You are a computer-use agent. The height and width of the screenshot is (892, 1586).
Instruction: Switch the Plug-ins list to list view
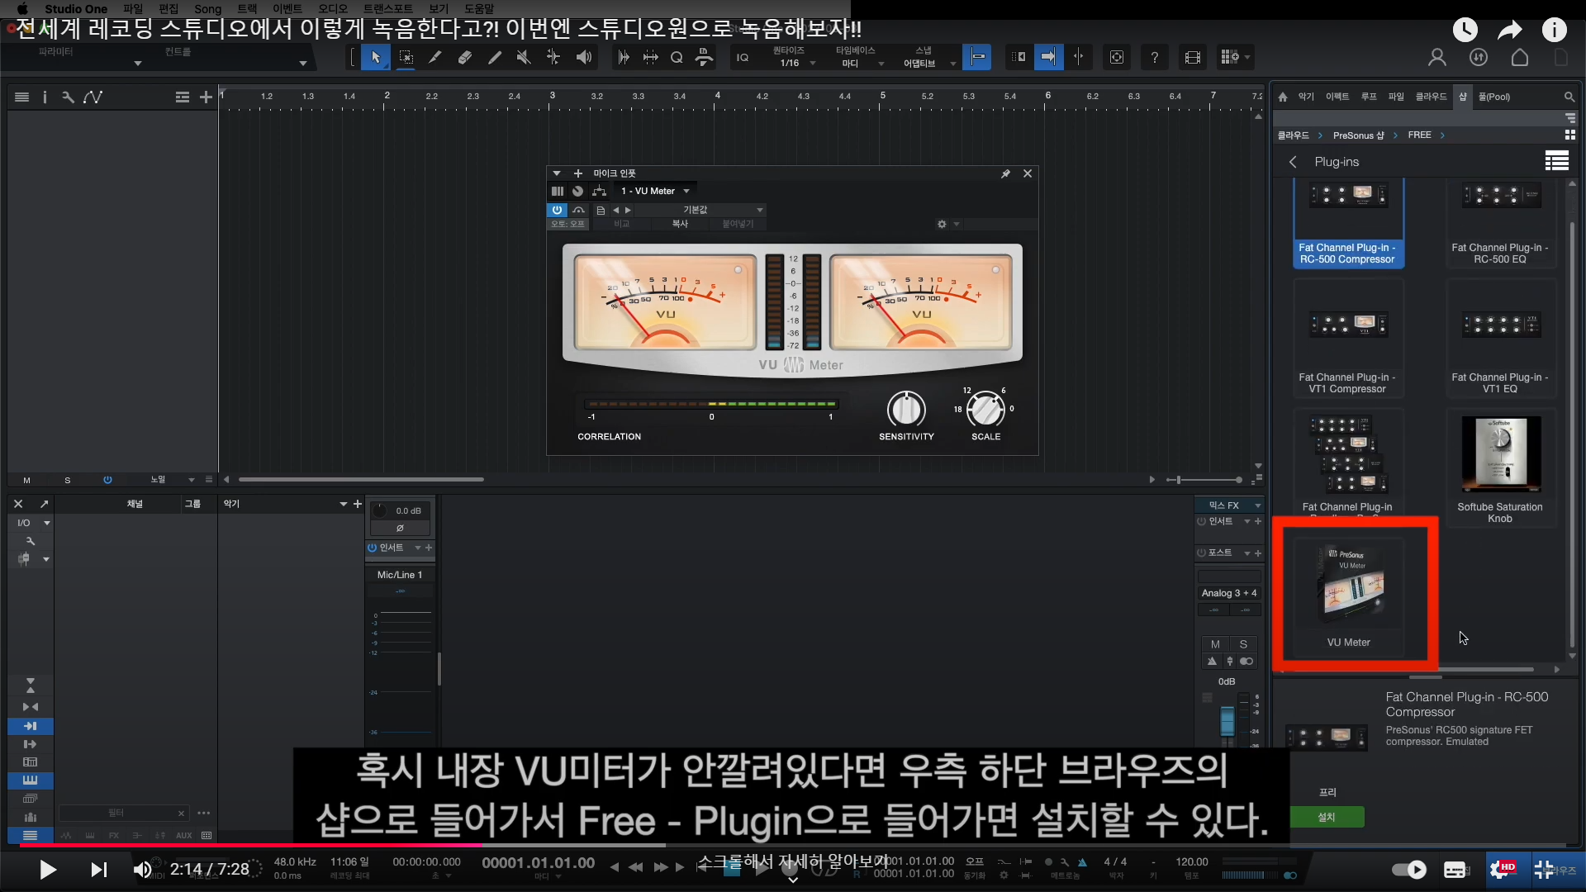coord(1557,161)
